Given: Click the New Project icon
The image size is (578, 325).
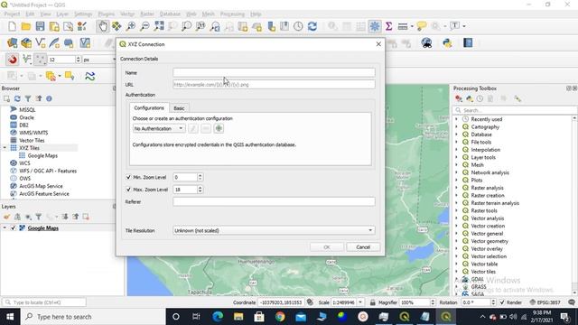Looking at the screenshot, I should click(x=12, y=26).
